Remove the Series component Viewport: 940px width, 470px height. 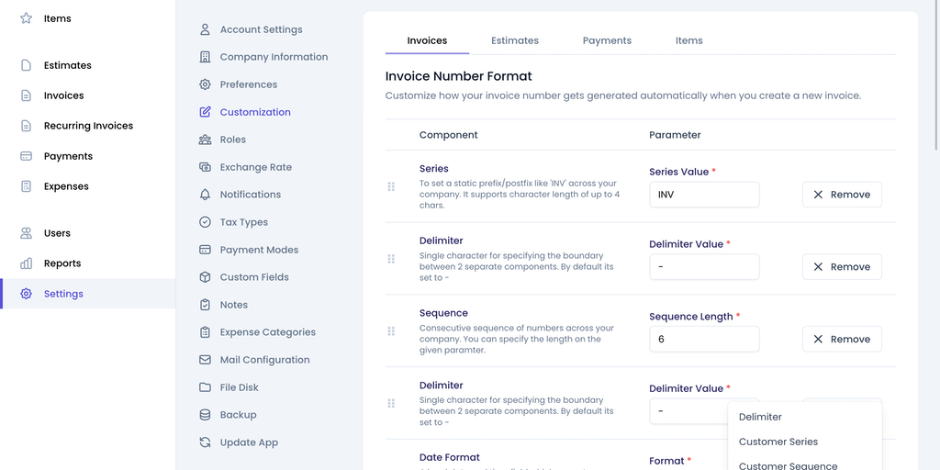842,195
